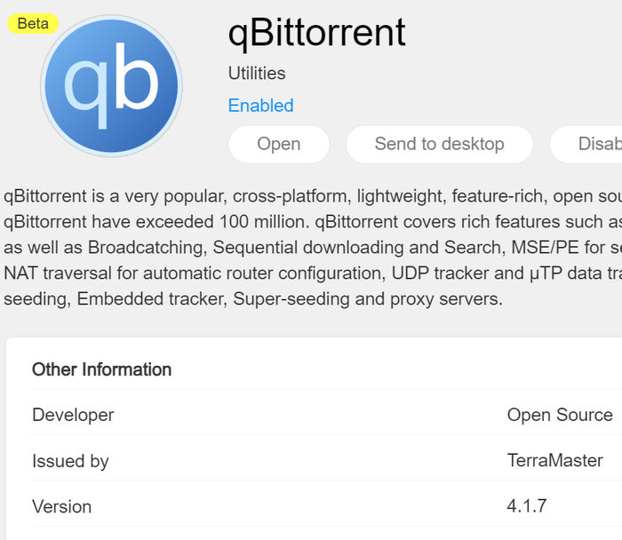Click the Developer row label
The image size is (622, 540).
pyautogui.click(x=73, y=415)
